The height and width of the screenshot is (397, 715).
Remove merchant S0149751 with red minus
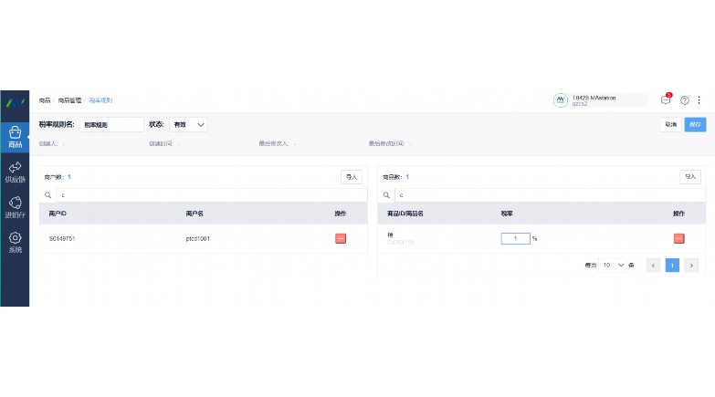tap(341, 238)
